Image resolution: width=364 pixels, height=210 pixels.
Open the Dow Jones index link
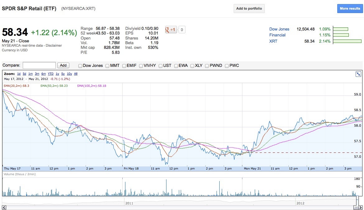(x=279, y=29)
